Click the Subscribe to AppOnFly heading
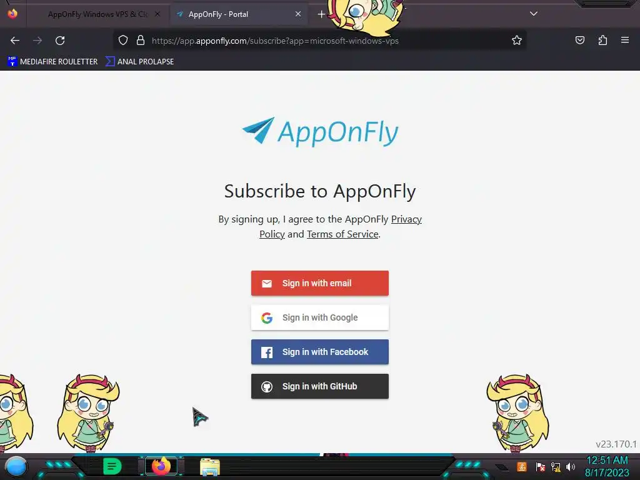Image resolution: width=640 pixels, height=480 pixels. pyautogui.click(x=320, y=191)
